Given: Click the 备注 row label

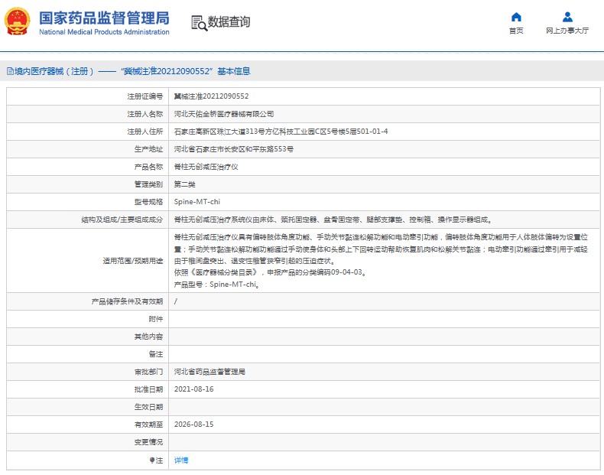Looking at the screenshot, I should pyautogui.click(x=156, y=354).
